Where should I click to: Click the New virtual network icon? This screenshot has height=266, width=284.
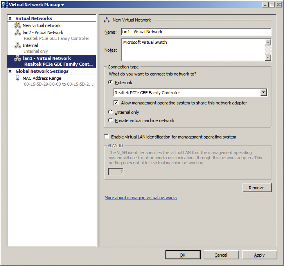click(x=18, y=25)
